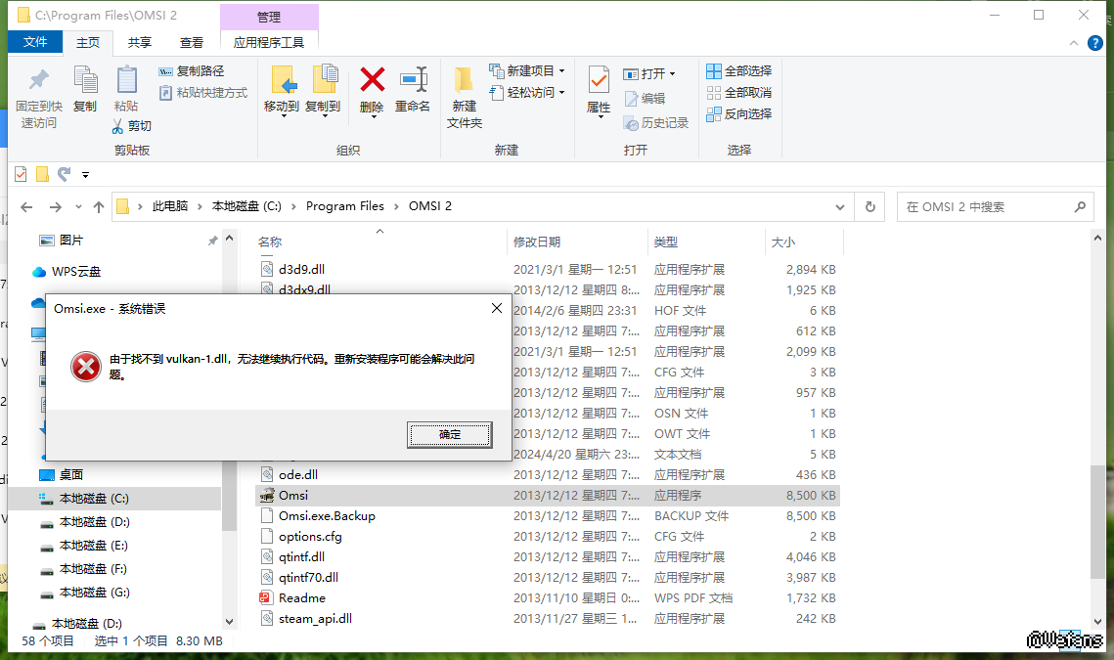
Task: Click the navigation pane scrollbar down arrow
Action: click(230, 622)
